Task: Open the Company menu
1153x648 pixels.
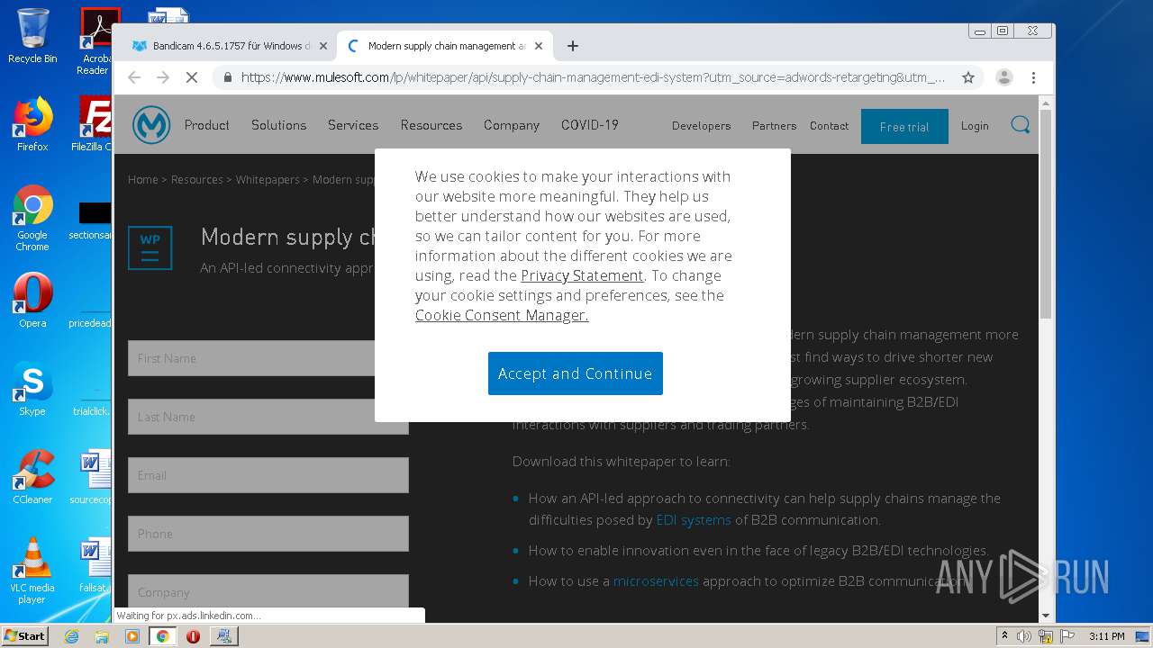Action: click(x=512, y=125)
